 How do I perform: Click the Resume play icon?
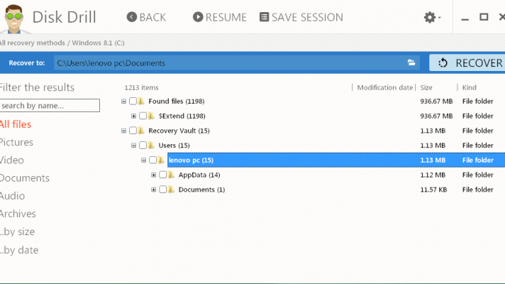pyautogui.click(x=197, y=17)
